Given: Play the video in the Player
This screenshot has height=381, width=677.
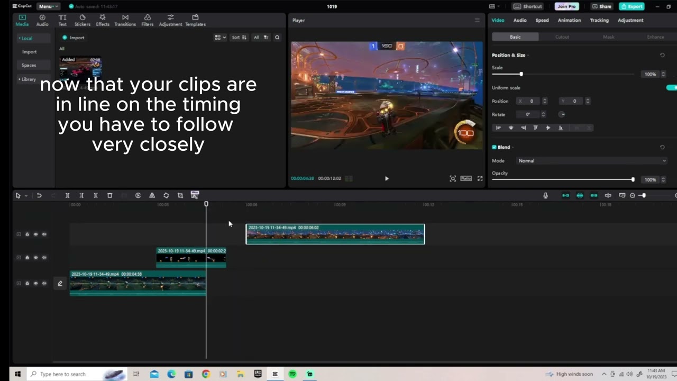Looking at the screenshot, I should click(387, 179).
